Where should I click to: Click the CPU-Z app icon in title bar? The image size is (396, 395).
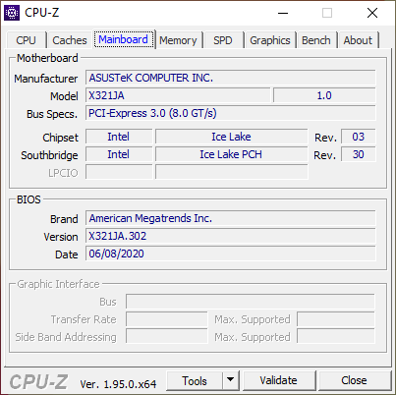point(12,13)
